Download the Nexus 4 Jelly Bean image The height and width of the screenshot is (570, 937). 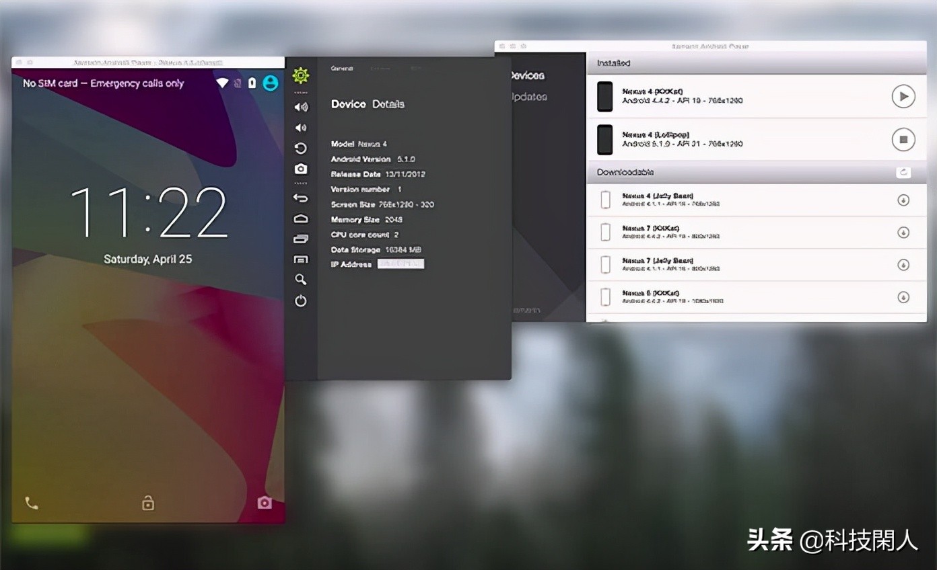click(x=903, y=200)
